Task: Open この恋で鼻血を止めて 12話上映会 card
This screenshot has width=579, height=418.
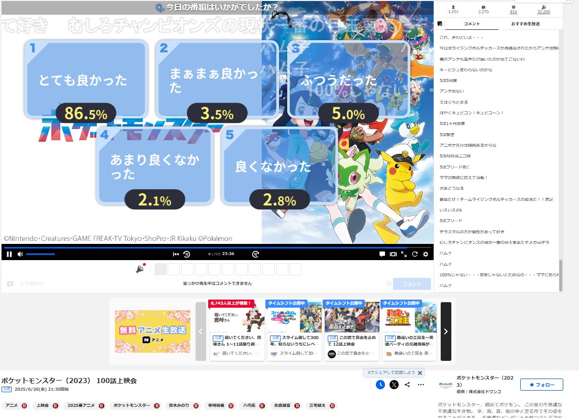Action: [x=352, y=330]
